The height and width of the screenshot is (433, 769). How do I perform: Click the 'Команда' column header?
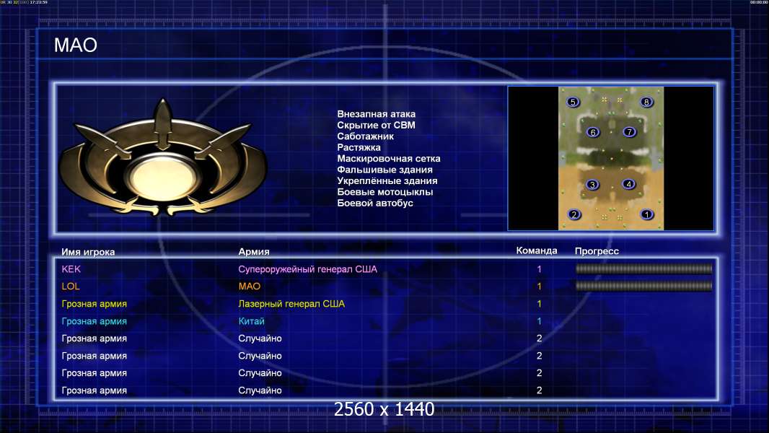(x=537, y=250)
